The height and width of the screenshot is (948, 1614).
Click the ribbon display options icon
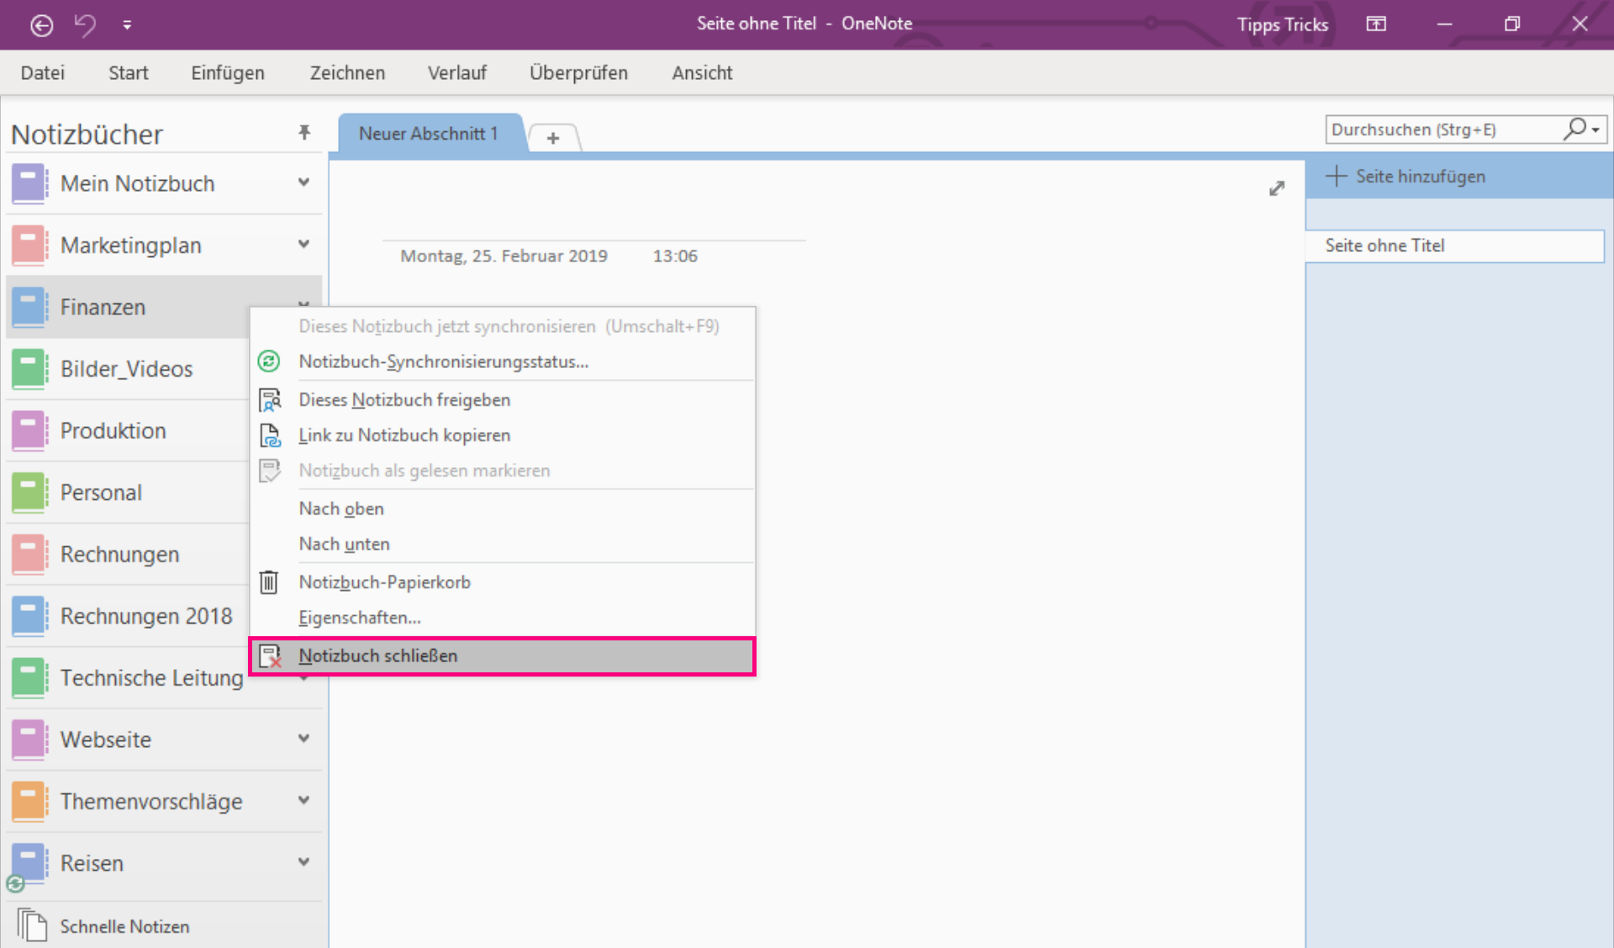1376,24
